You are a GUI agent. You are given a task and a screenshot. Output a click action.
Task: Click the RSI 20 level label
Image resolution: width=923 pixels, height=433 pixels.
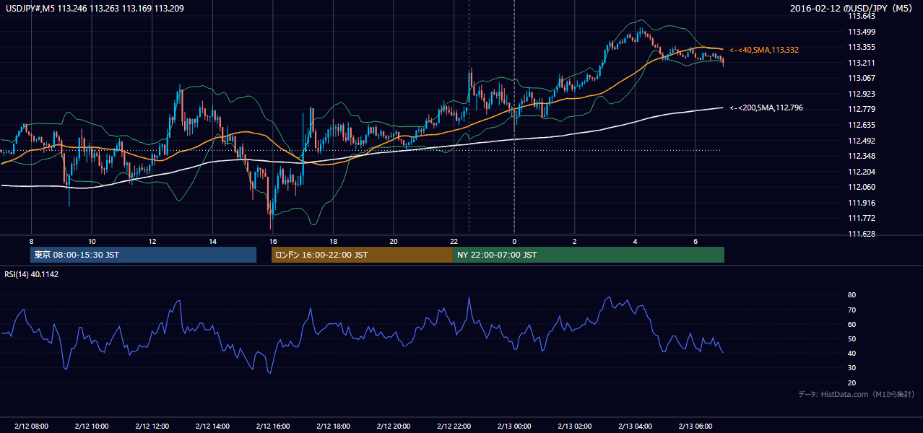coord(851,382)
